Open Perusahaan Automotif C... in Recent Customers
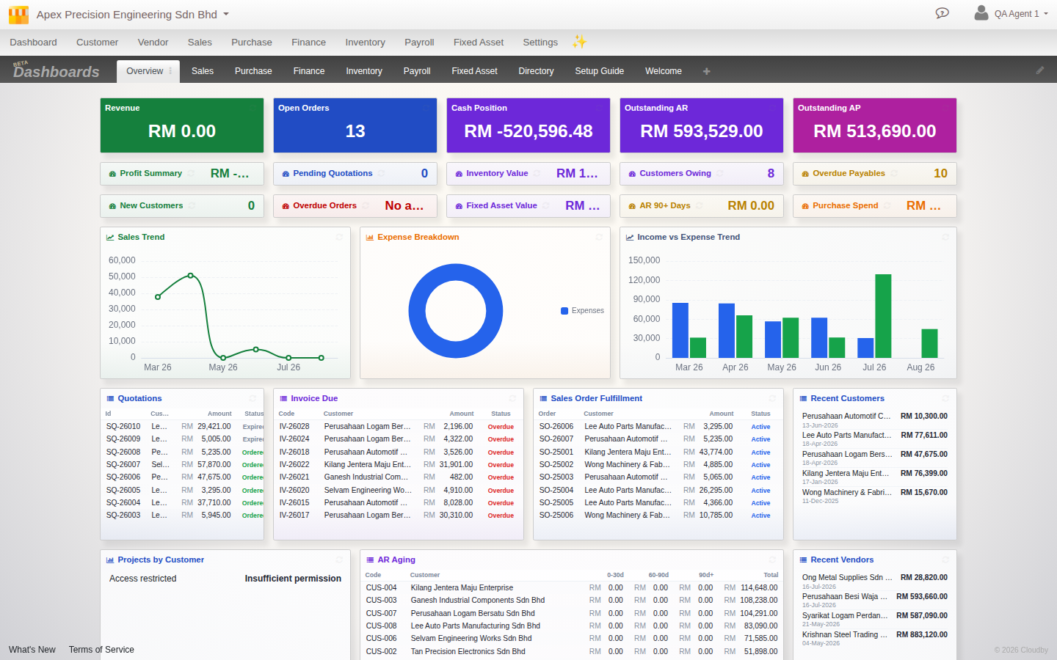 click(875, 419)
